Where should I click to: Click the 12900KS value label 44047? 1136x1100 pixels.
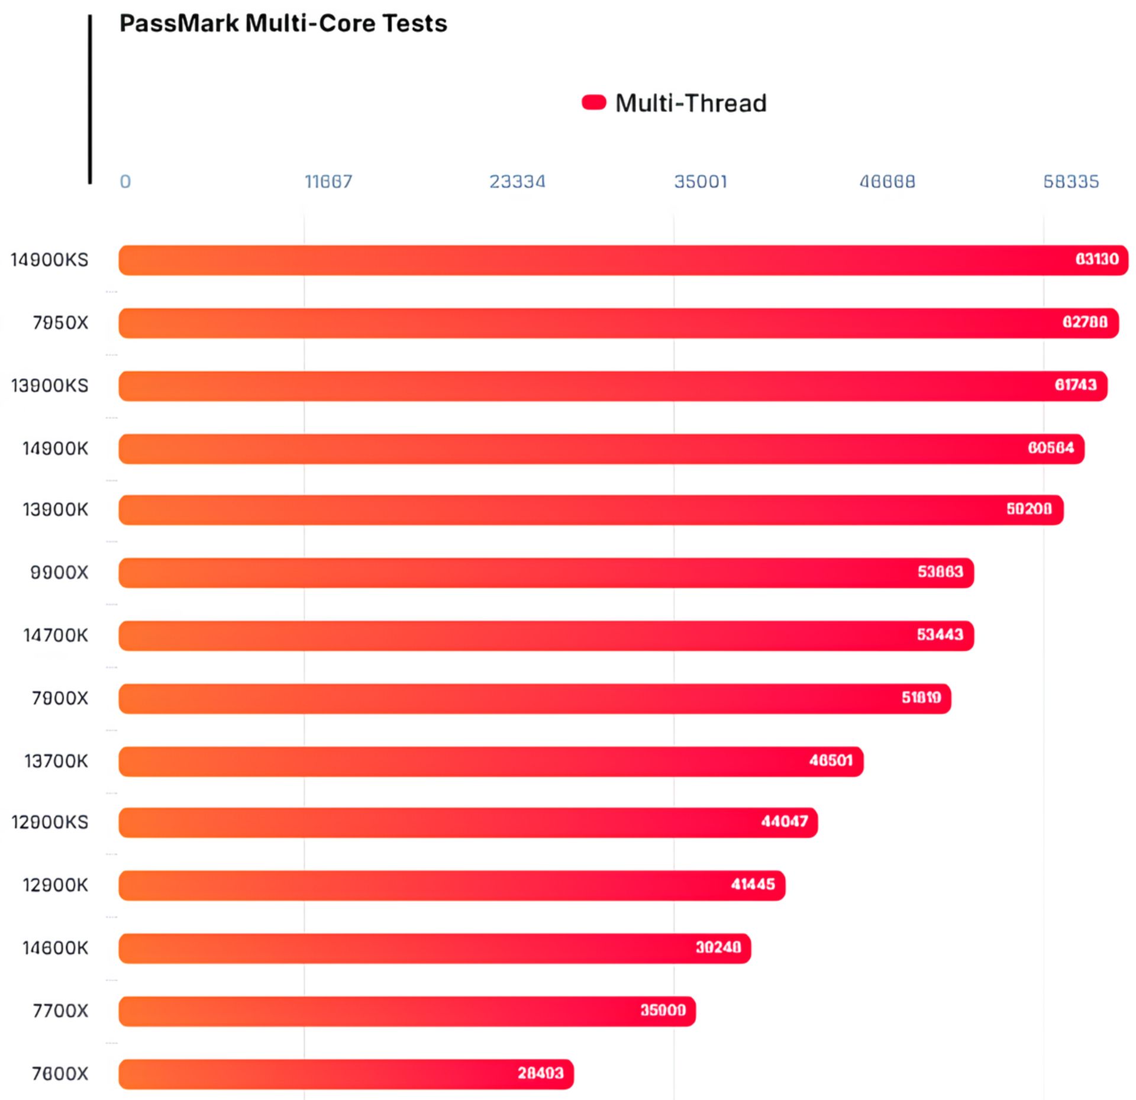tap(784, 822)
